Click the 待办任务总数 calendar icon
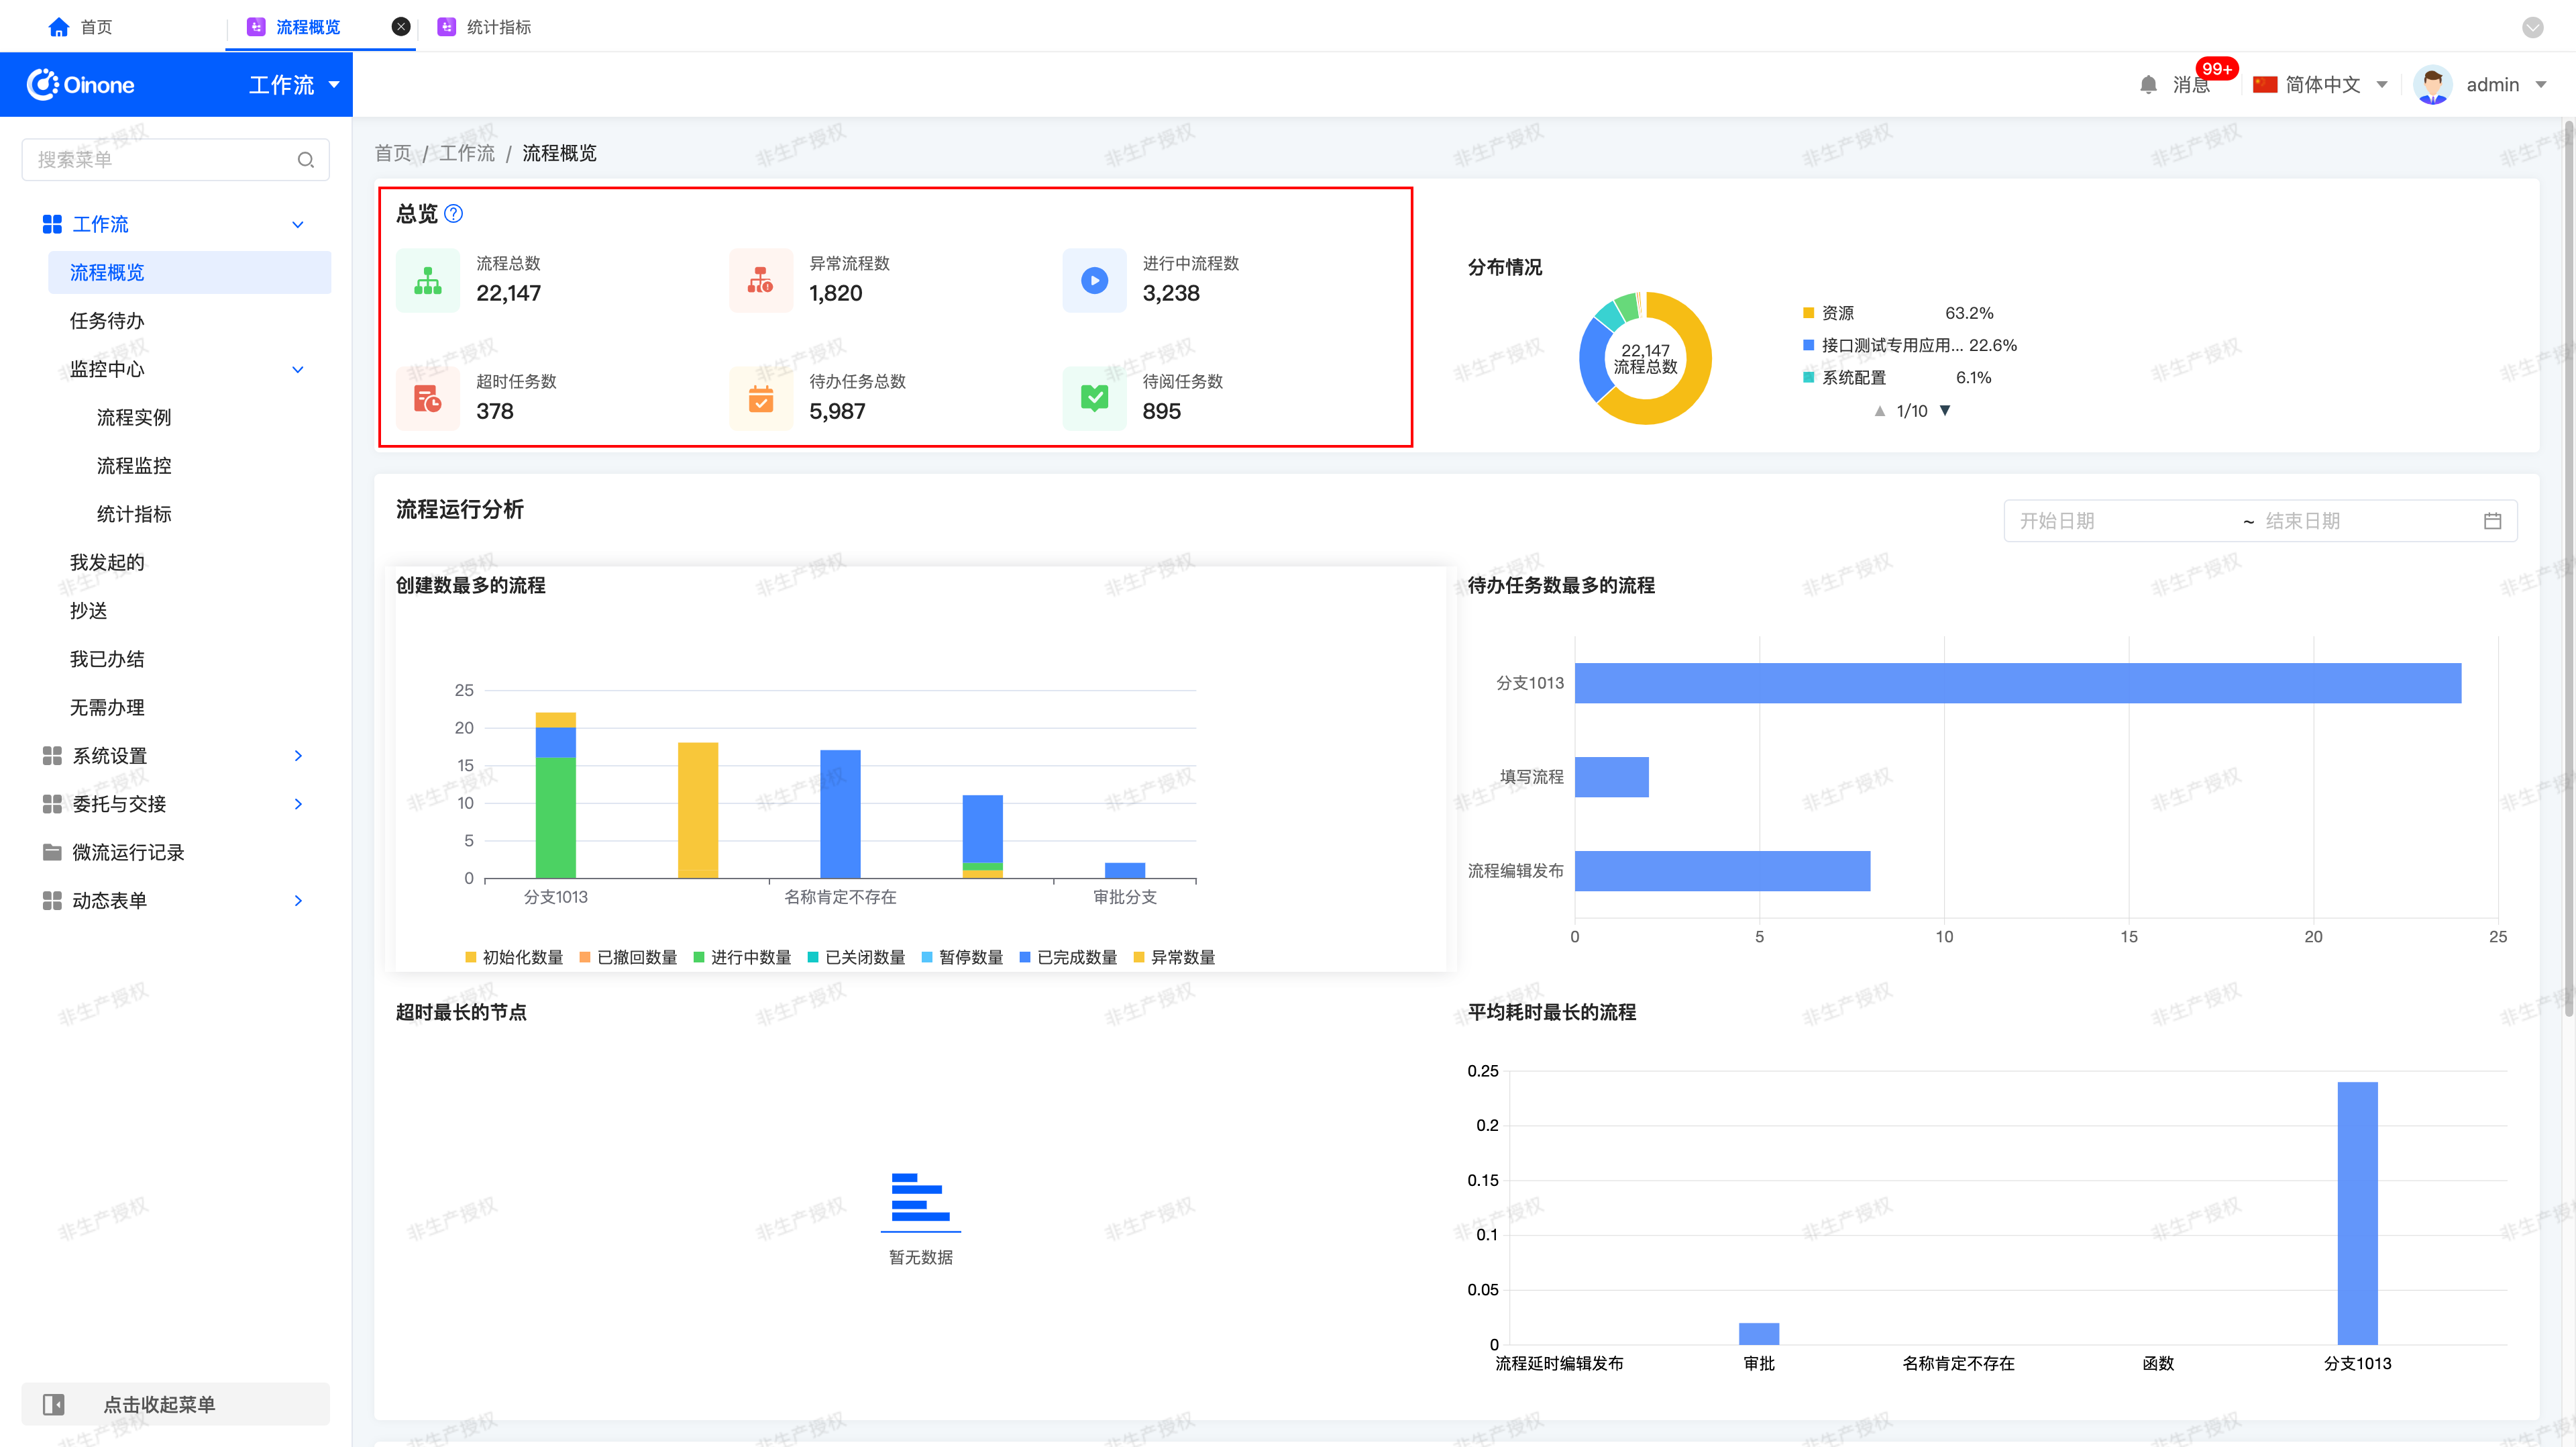2576x1447 pixels. [x=761, y=399]
